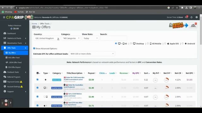Toggle Show Advanced Options checkbox
The width and height of the screenshot is (202, 113).
coord(34,48)
